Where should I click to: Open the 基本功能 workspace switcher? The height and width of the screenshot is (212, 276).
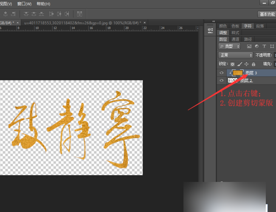click(267, 14)
